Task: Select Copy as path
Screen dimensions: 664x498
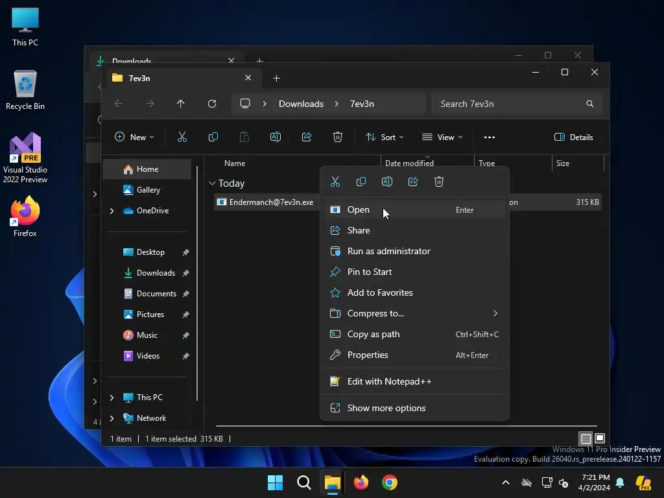Action: coord(414,334)
